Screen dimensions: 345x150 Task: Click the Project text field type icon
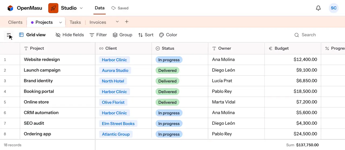(x=26, y=48)
